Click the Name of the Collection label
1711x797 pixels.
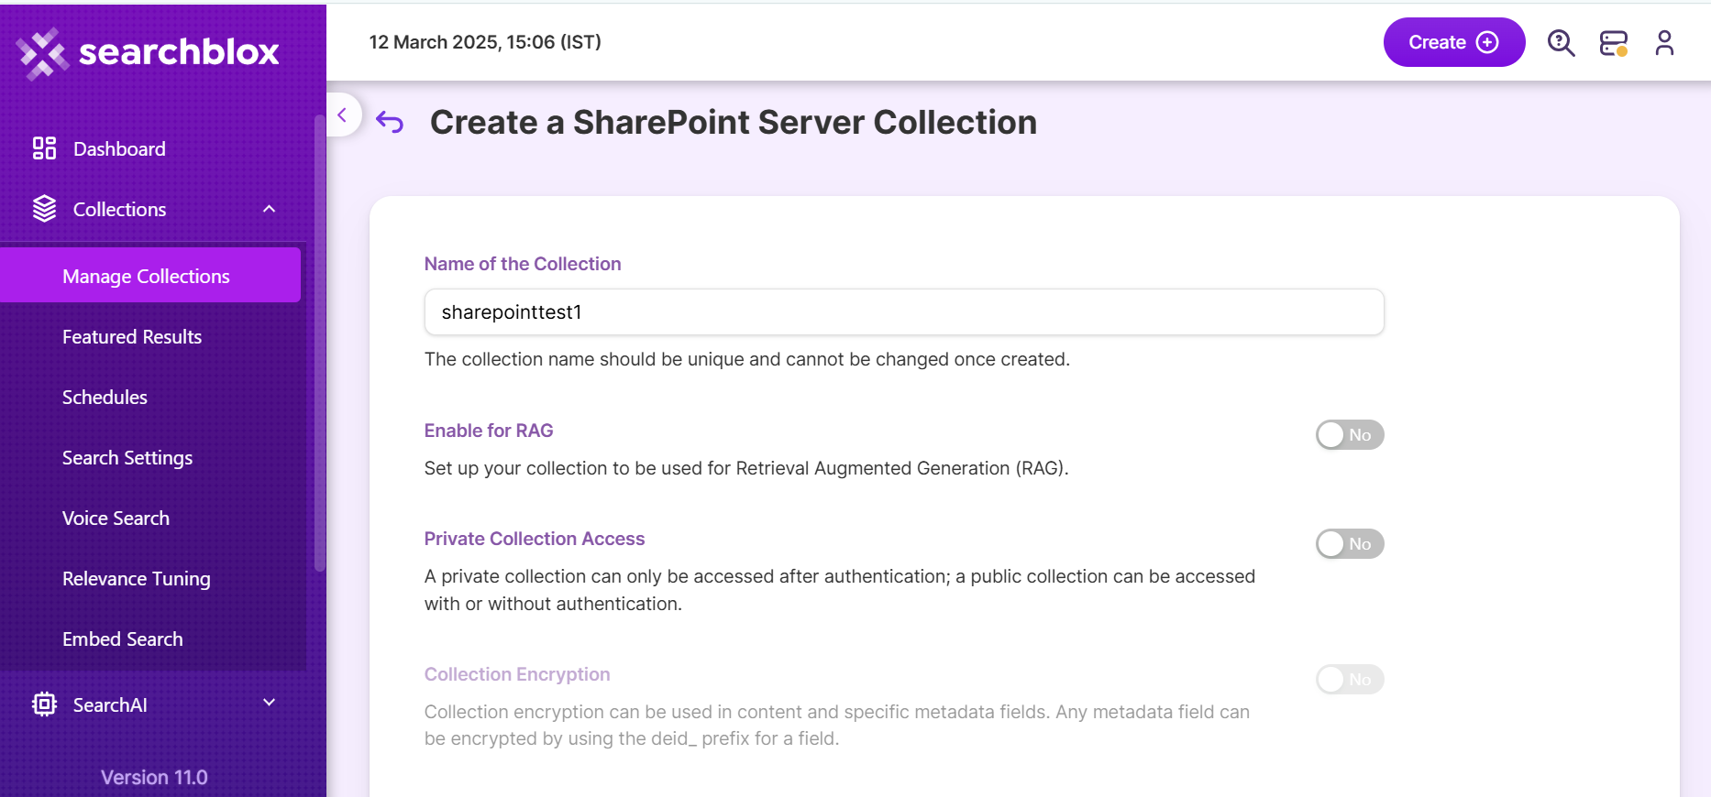(x=523, y=264)
